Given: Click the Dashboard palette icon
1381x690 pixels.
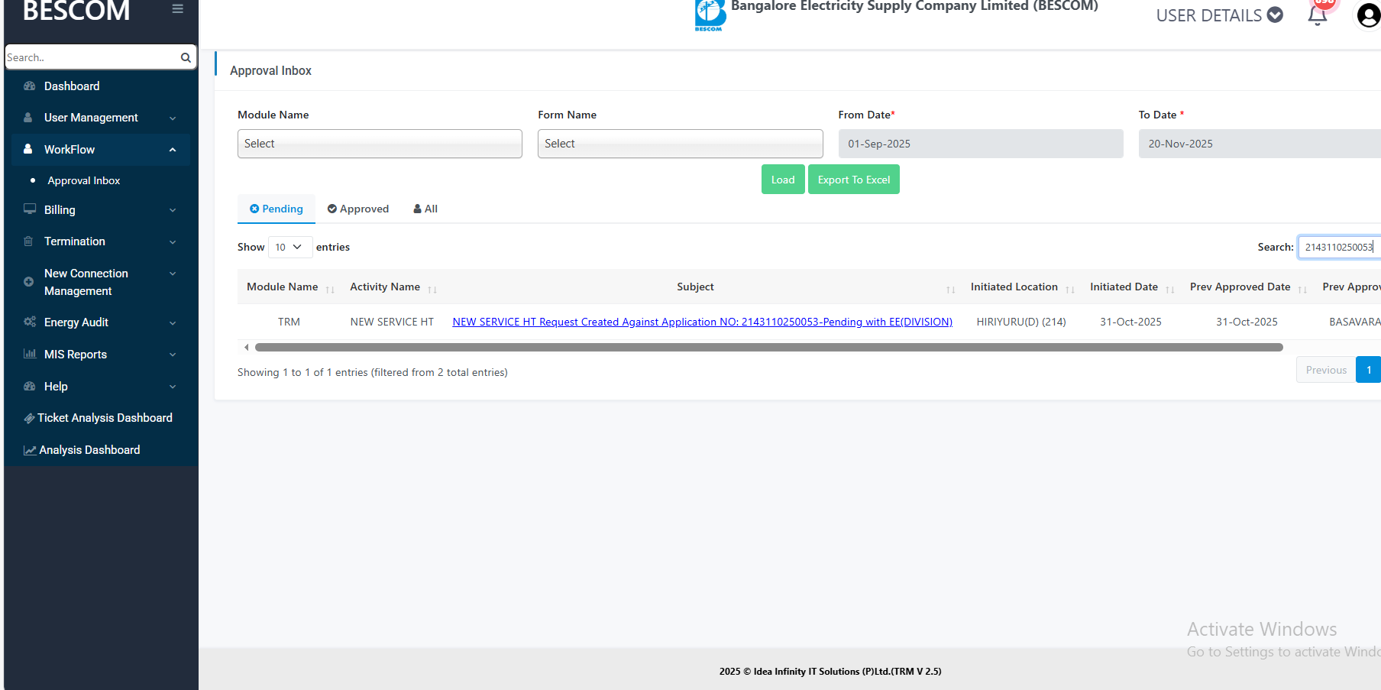Looking at the screenshot, I should click(30, 86).
